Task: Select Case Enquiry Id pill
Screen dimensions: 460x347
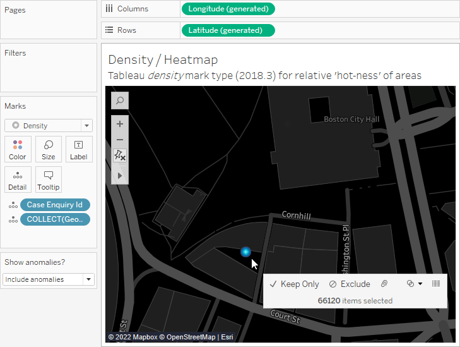Action: pos(55,205)
